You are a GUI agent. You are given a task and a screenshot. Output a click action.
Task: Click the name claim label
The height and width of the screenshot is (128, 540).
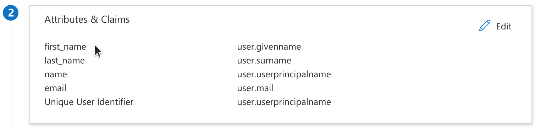[56, 74]
